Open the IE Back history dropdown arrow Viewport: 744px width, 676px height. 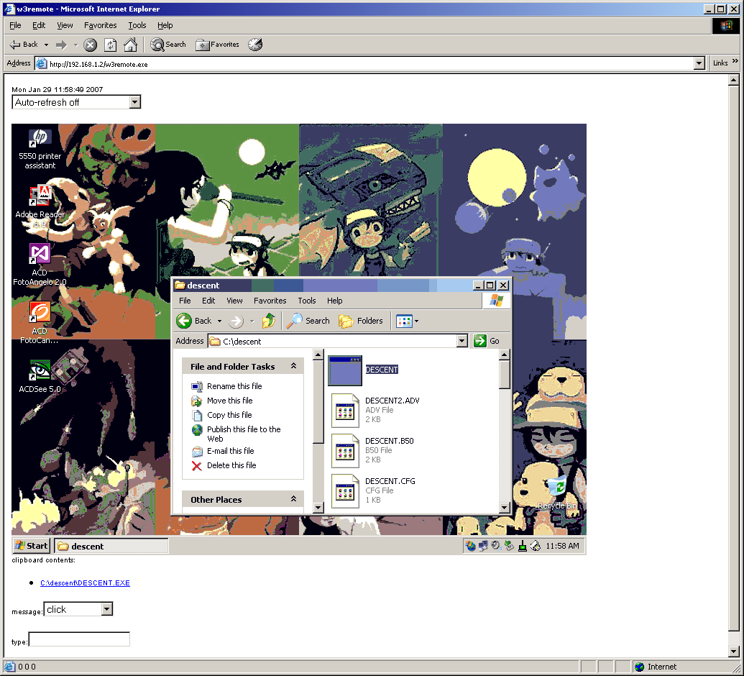click(46, 45)
